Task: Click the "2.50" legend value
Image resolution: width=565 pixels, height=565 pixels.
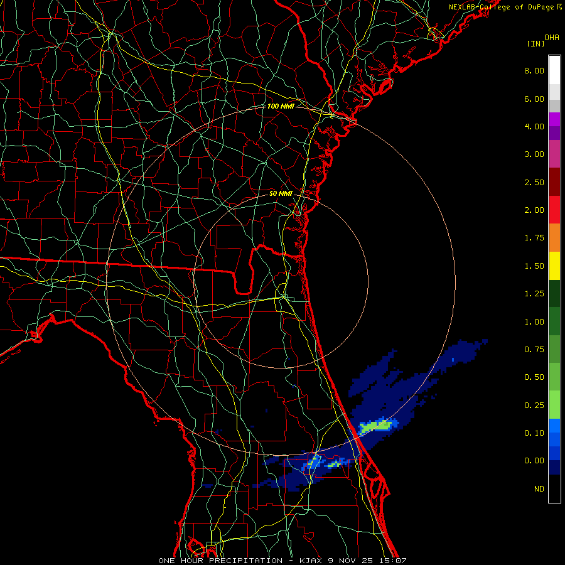Action: pos(534,182)
